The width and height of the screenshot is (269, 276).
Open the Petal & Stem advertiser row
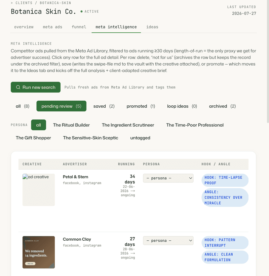tap(133, 201)
